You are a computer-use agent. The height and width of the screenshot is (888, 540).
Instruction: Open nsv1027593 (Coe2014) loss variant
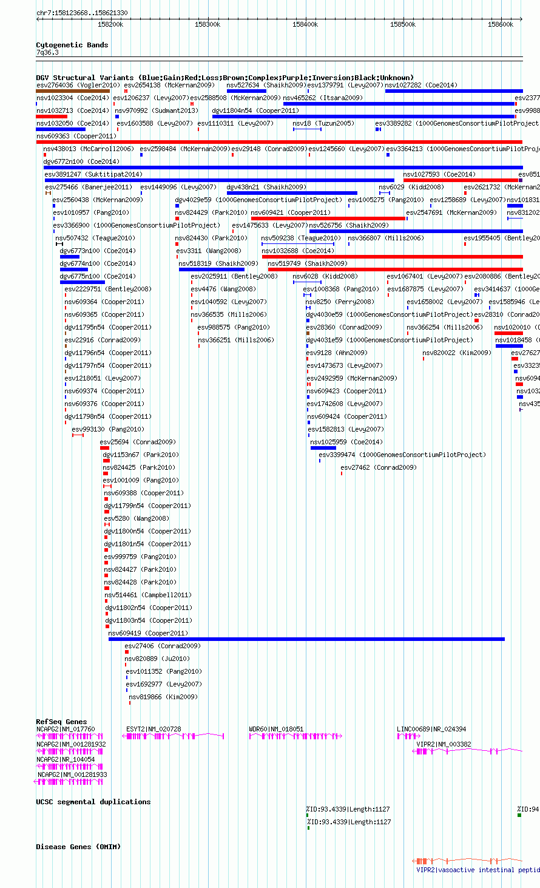pyautogui.click(x=439, y=174)
